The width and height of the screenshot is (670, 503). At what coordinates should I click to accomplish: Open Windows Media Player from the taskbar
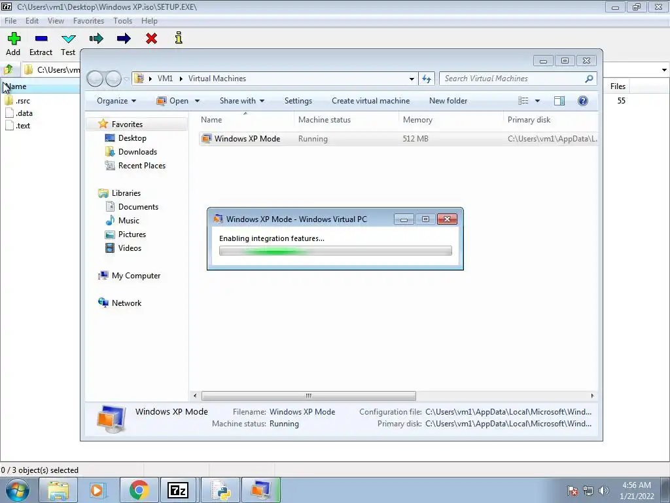[x=97, y=490]
